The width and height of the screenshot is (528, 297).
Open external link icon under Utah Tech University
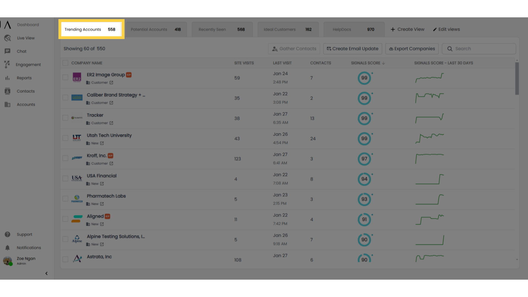click(102, 143)
